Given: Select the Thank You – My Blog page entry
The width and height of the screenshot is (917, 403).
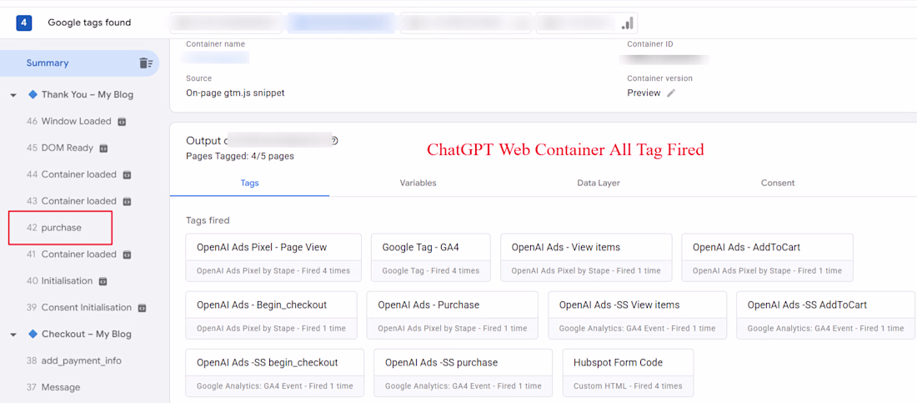Looking at the screenshot, I should (88, 95).
